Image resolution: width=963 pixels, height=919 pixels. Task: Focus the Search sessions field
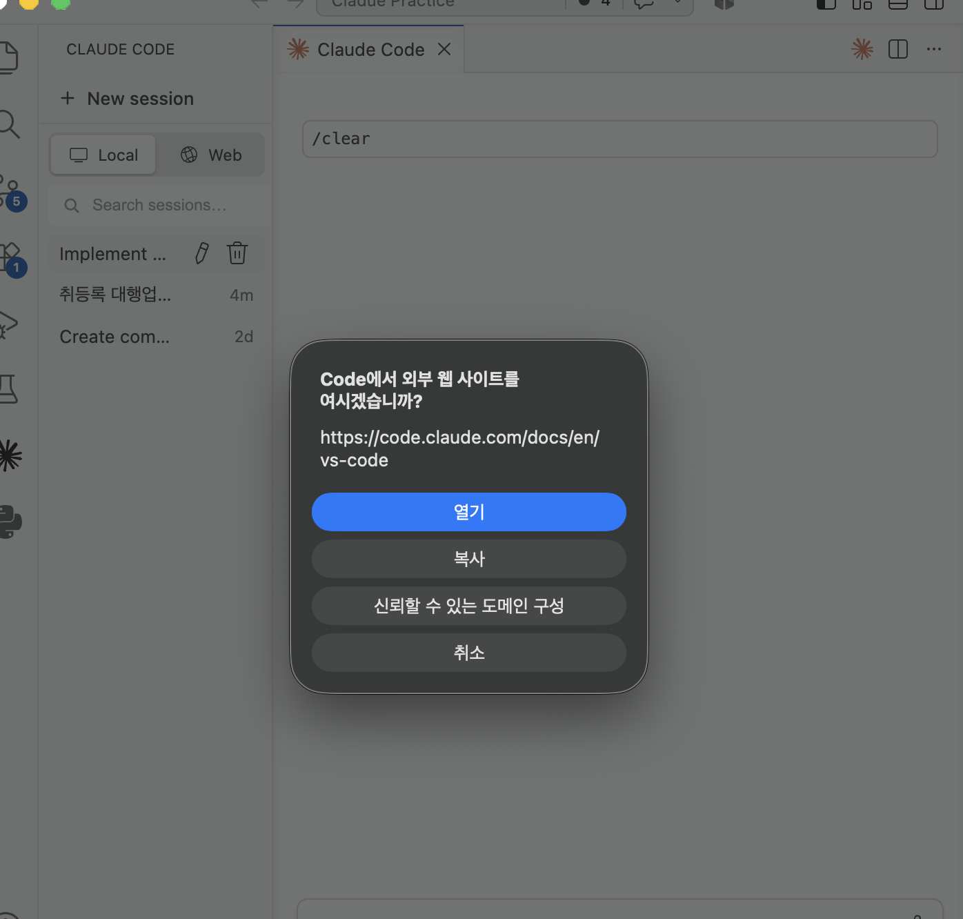(x=159, y=205)
